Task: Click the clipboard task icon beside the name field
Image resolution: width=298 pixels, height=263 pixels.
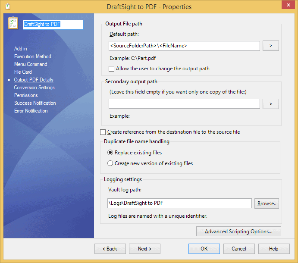Action: (x=13, y=23)
